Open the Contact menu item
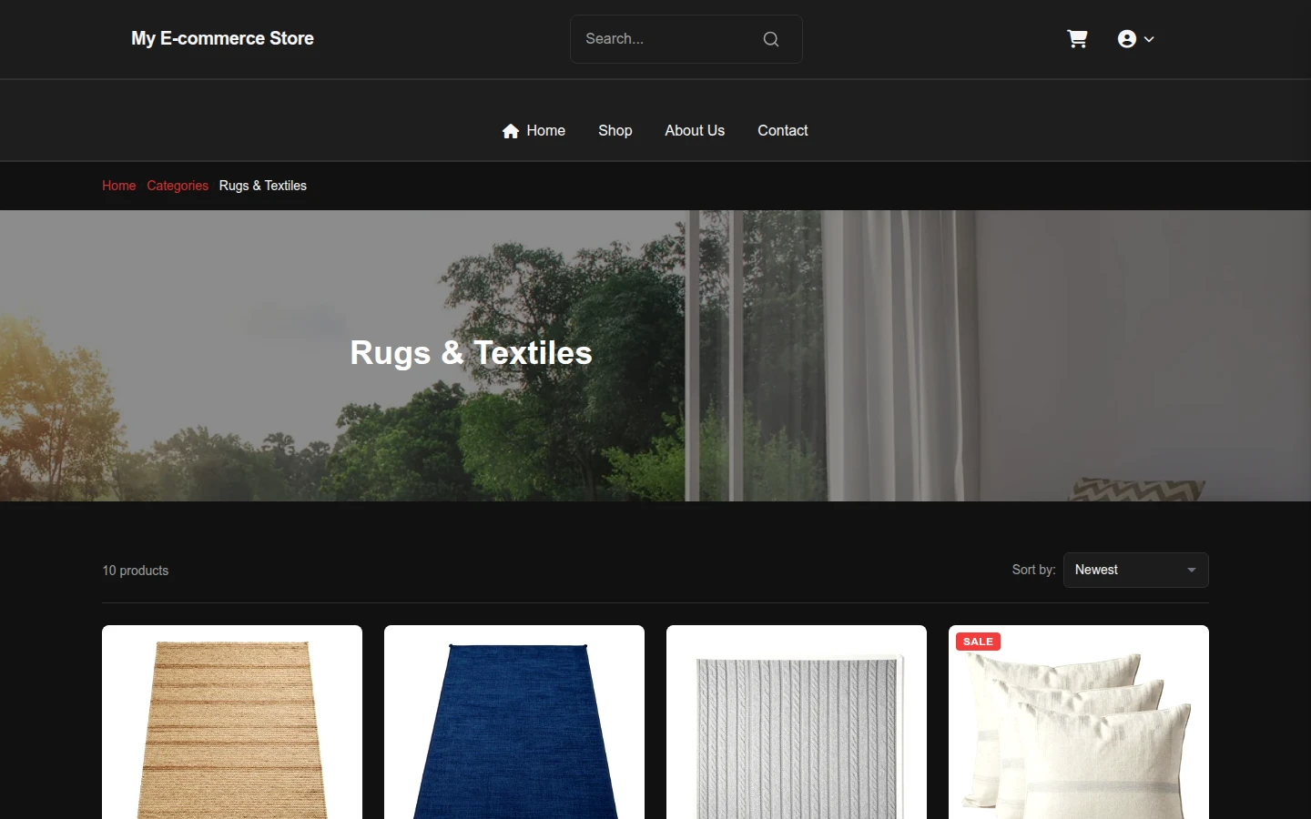 [783, 130]
